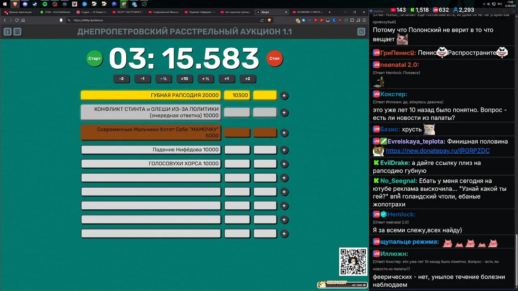Bookmark page with the bookmark icon
This screenshot has height=291, width=518.
coord(61,20)
